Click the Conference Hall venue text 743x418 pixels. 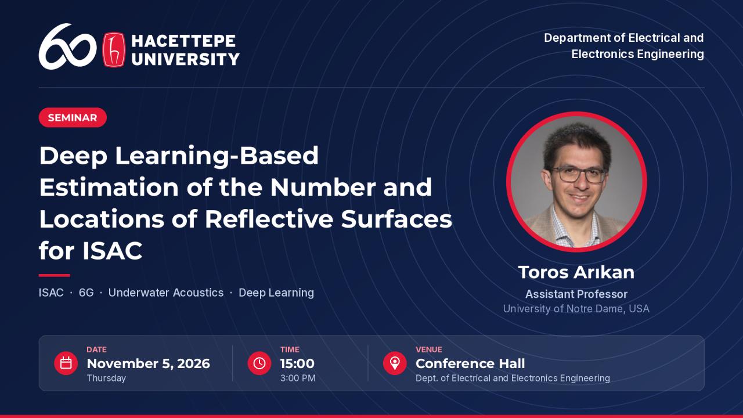click(x=470, y=364)
